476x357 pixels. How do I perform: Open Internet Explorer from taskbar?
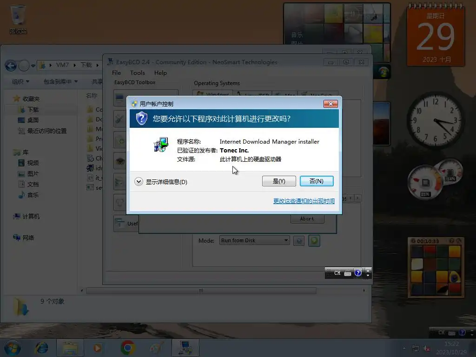pyautogui.click(x=41, y=348)
